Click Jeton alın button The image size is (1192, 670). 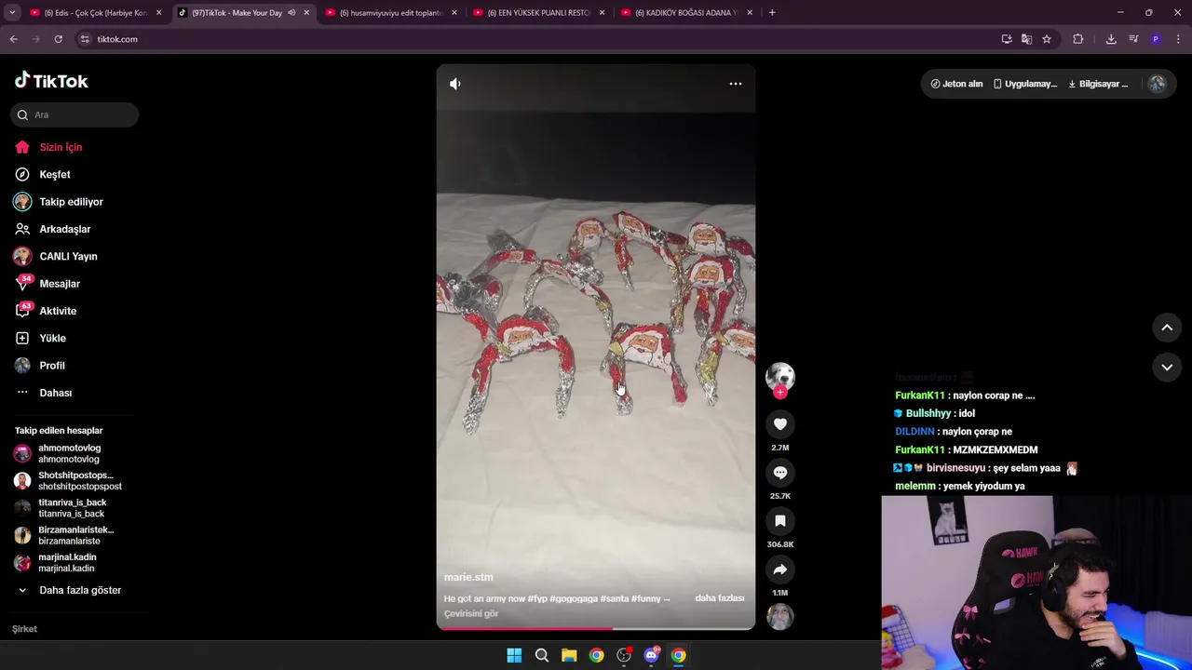point(956,84)
